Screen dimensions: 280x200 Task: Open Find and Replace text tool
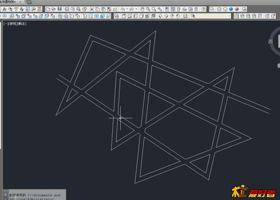click(10, 9)
